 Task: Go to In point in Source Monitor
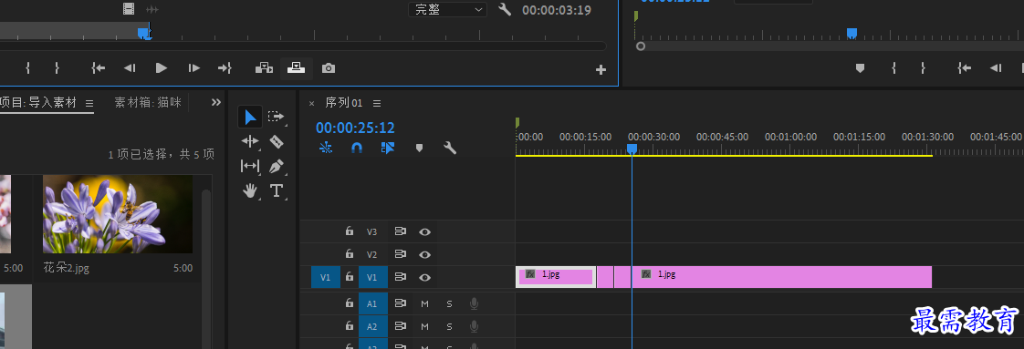(99, 67)
